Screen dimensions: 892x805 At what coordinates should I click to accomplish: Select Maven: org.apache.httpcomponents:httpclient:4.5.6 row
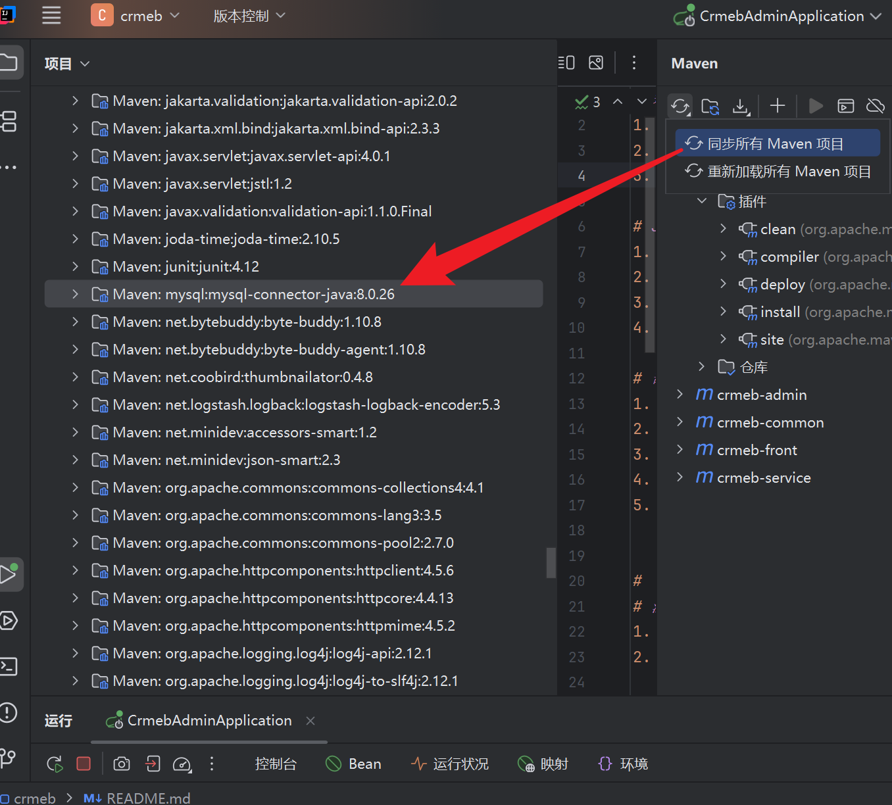tap(293, 570)
